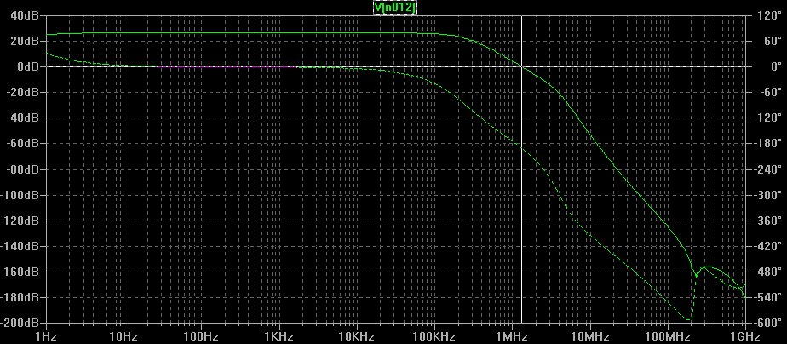Click the -180° phase axis label
Image resolution: width=787 pixels, height=344 pixels.
pyautogui.click(x=767, y=143)
